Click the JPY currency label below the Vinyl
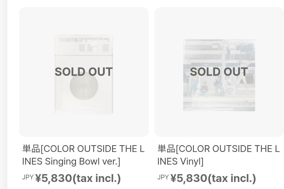The height and width of the screenshot is (189, 284). (x=163, y=177)
